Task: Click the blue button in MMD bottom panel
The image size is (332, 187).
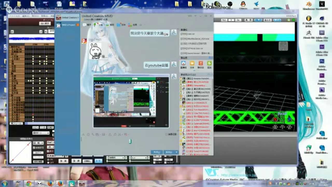Action: pyautogui.click(x=98, y=161)
